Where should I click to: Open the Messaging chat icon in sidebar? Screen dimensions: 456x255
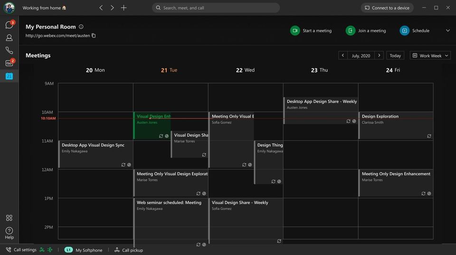pyautogui.click(x=9, y=25)
